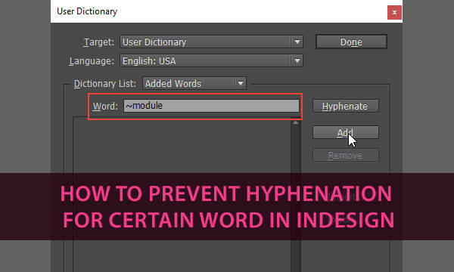Open the Dictionary List dropdown
Image resolution: width=454 pixels, height=272 pixels.
coord(194,83)
